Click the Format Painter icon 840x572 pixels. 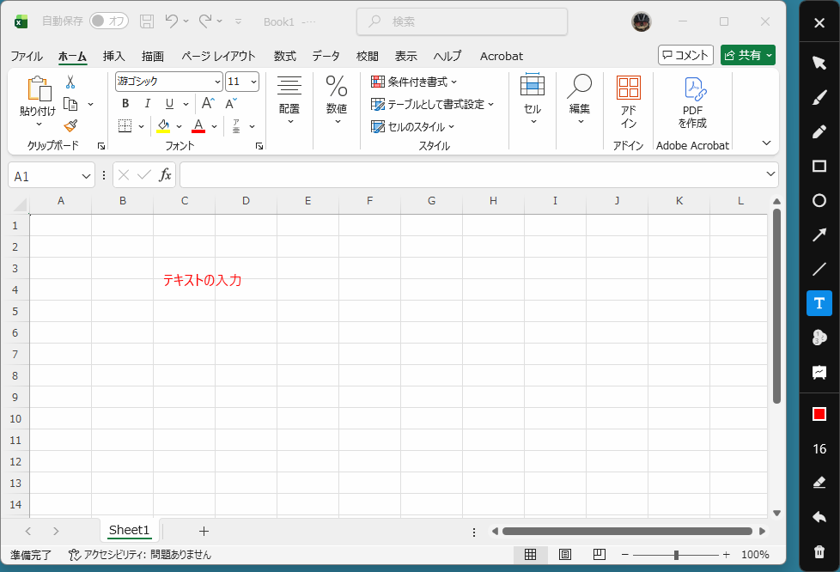(x=71, y=125)
